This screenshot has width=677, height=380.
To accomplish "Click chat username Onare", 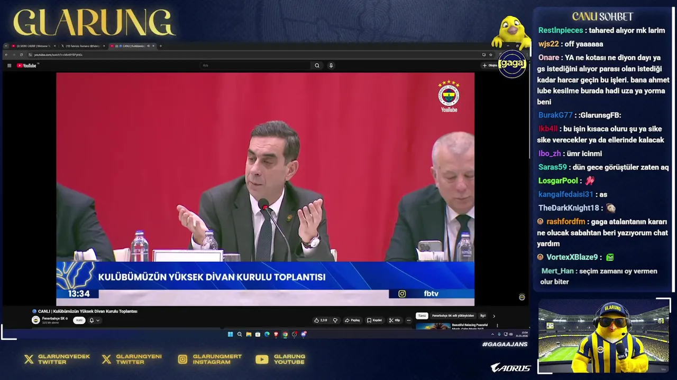I will pyautogui.click(x=549, y=58).
